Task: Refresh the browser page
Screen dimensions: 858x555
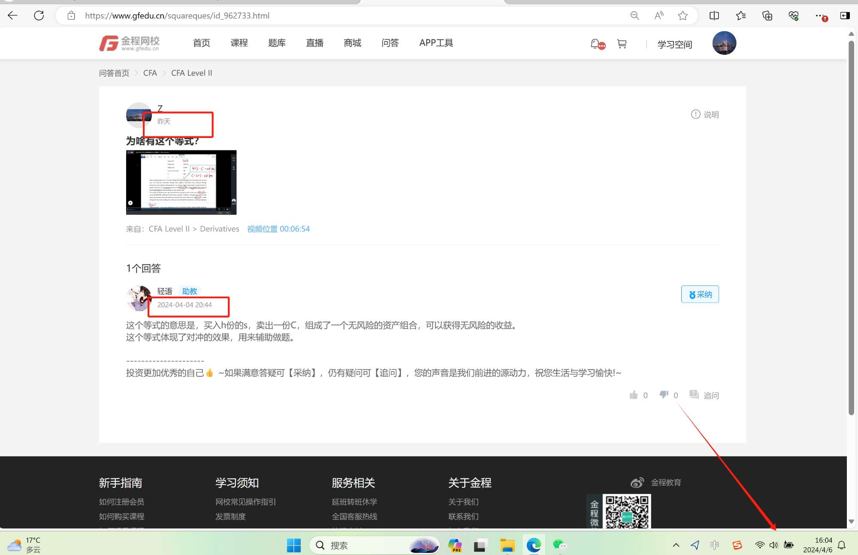Action: click(x=39, y=16)
